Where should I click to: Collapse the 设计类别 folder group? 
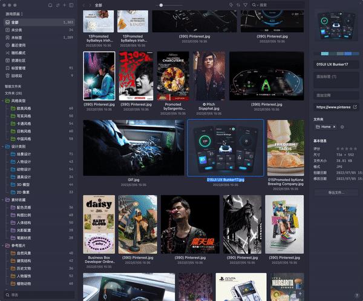pyautogui.click(x=3, y=147)
